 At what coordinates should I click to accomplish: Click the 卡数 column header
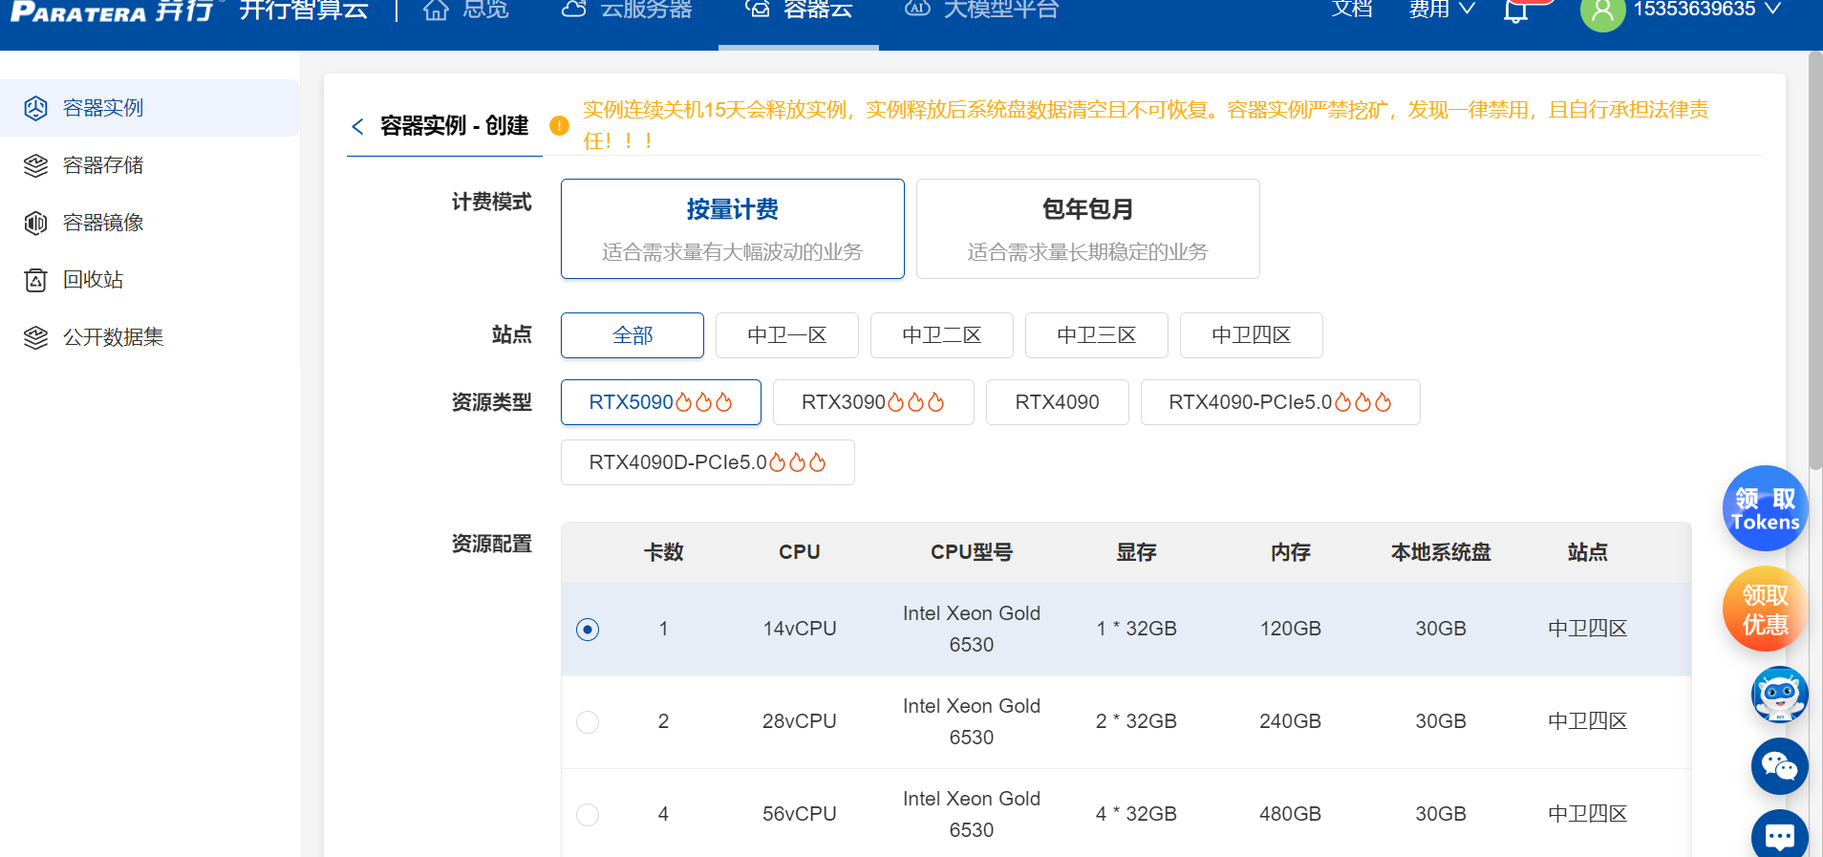[x=663, y=552]
